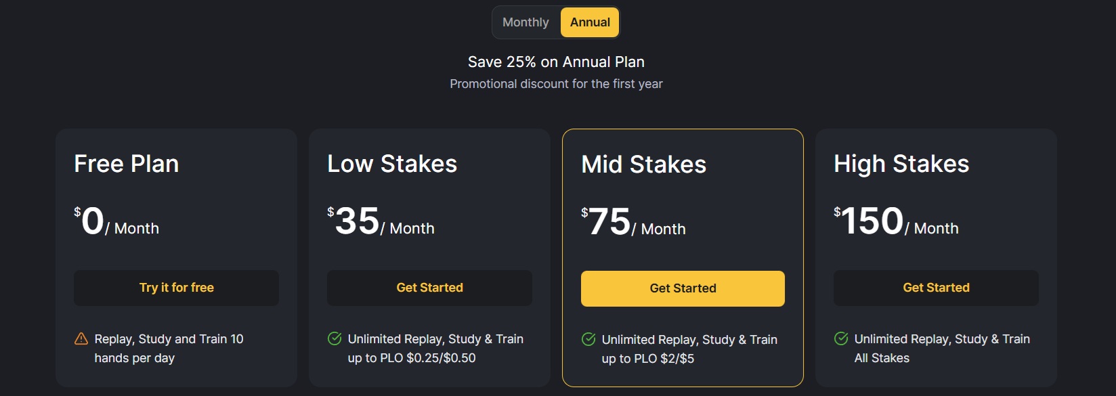The image size is (1116, 396).
Task: Hit the yellow Get Started button for Mid Stakes
Action: [683, 288]
